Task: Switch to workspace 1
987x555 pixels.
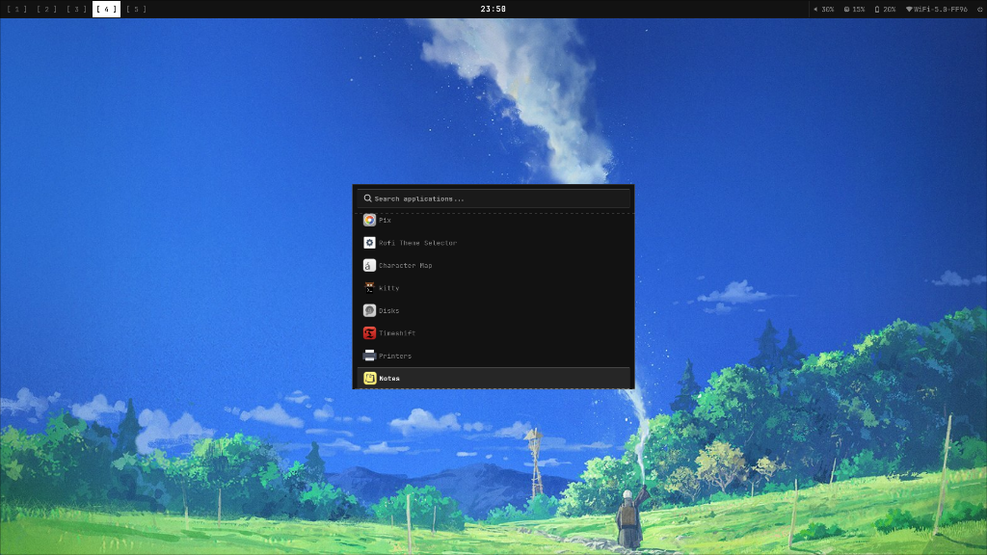Action: click(x=16, y=10)
